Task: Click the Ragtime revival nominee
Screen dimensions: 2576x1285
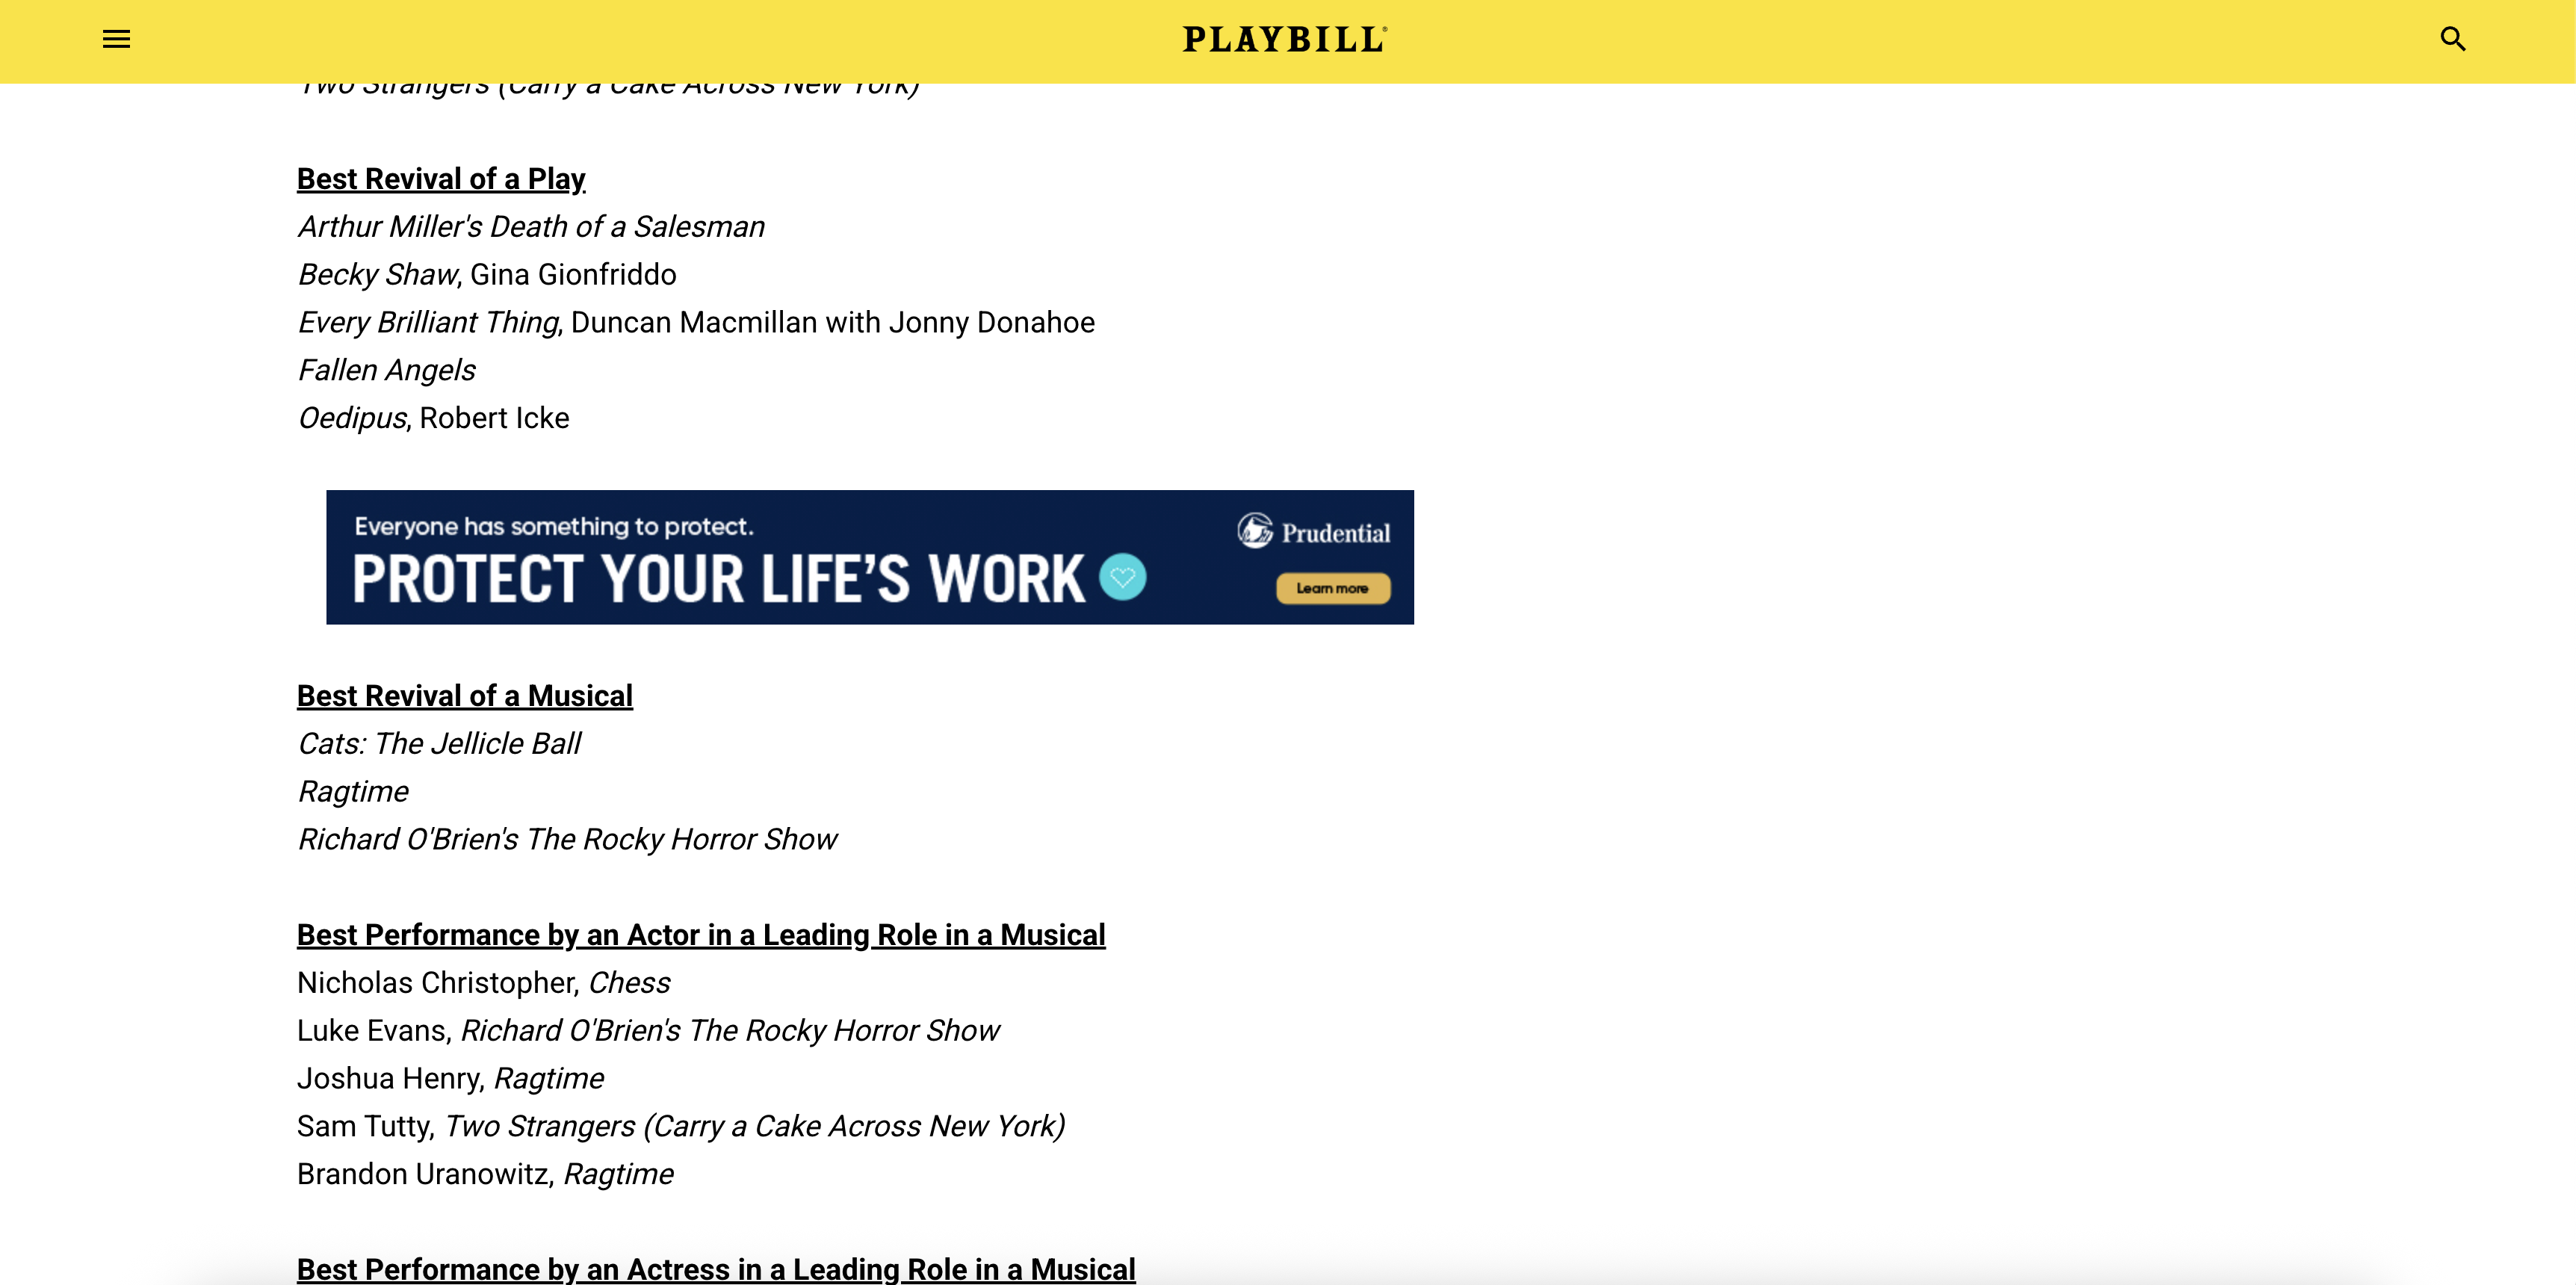Action: point(353,792)
